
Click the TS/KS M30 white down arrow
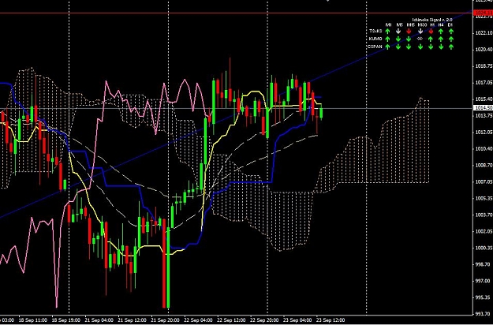tap(420, 31)
